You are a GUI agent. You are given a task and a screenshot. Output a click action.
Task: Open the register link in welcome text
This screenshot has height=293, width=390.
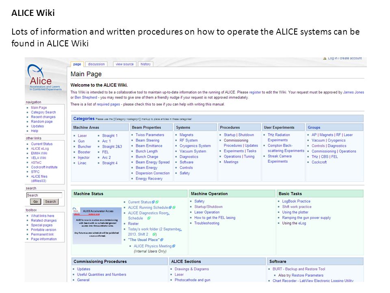(x=255, y=92)
